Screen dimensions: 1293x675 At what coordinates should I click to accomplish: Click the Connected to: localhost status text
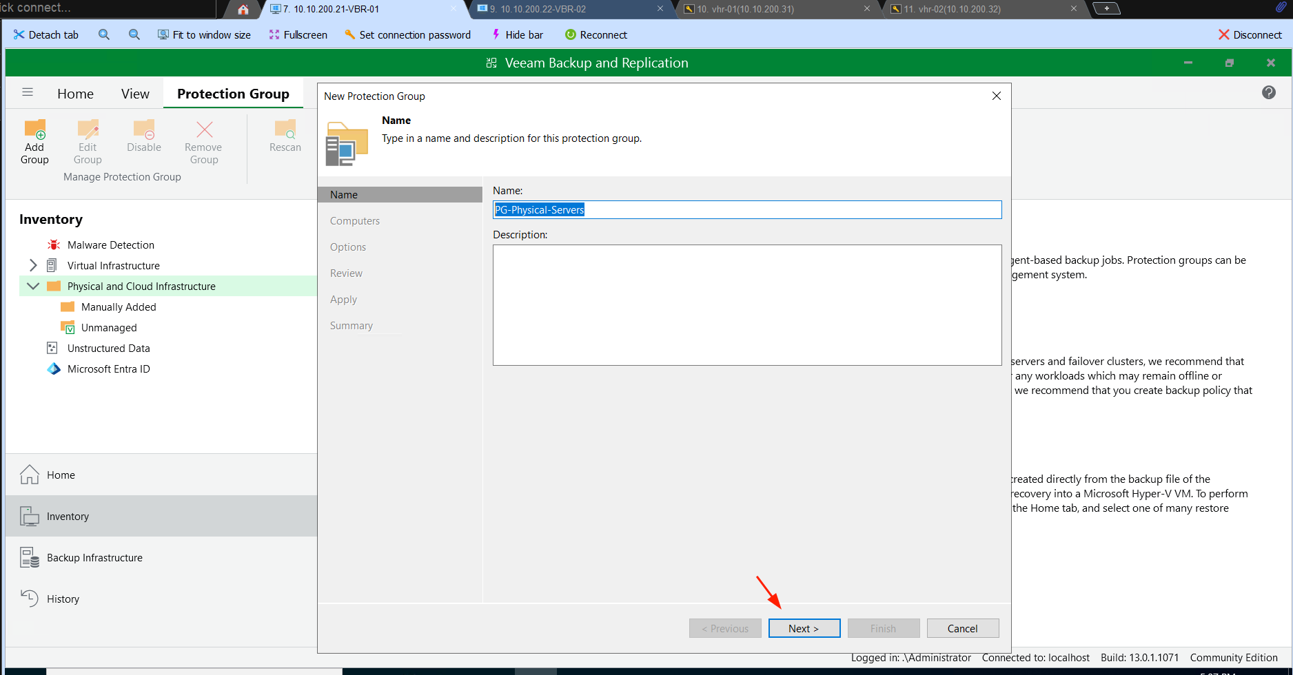coord(1036,658)
